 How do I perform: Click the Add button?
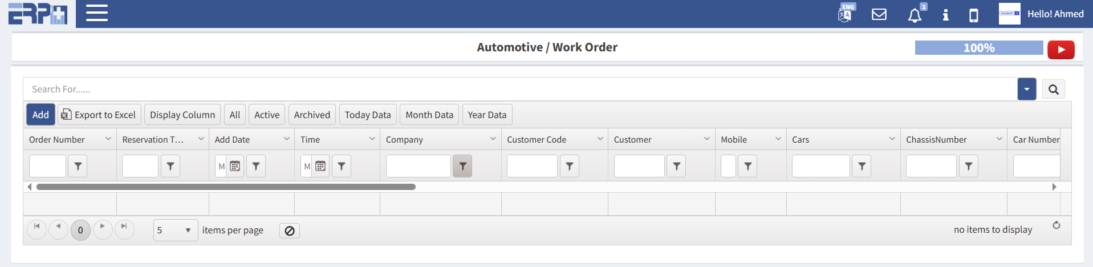40,115
